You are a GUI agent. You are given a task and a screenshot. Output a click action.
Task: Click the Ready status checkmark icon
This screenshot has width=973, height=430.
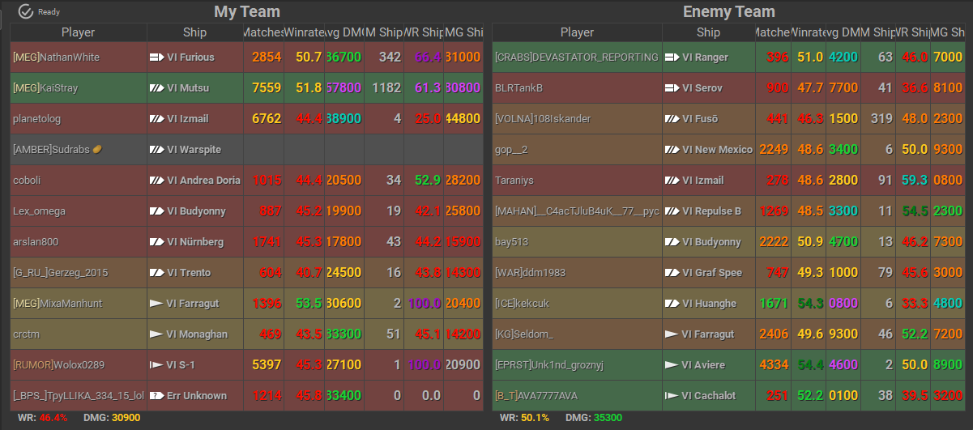coord(26,11)
